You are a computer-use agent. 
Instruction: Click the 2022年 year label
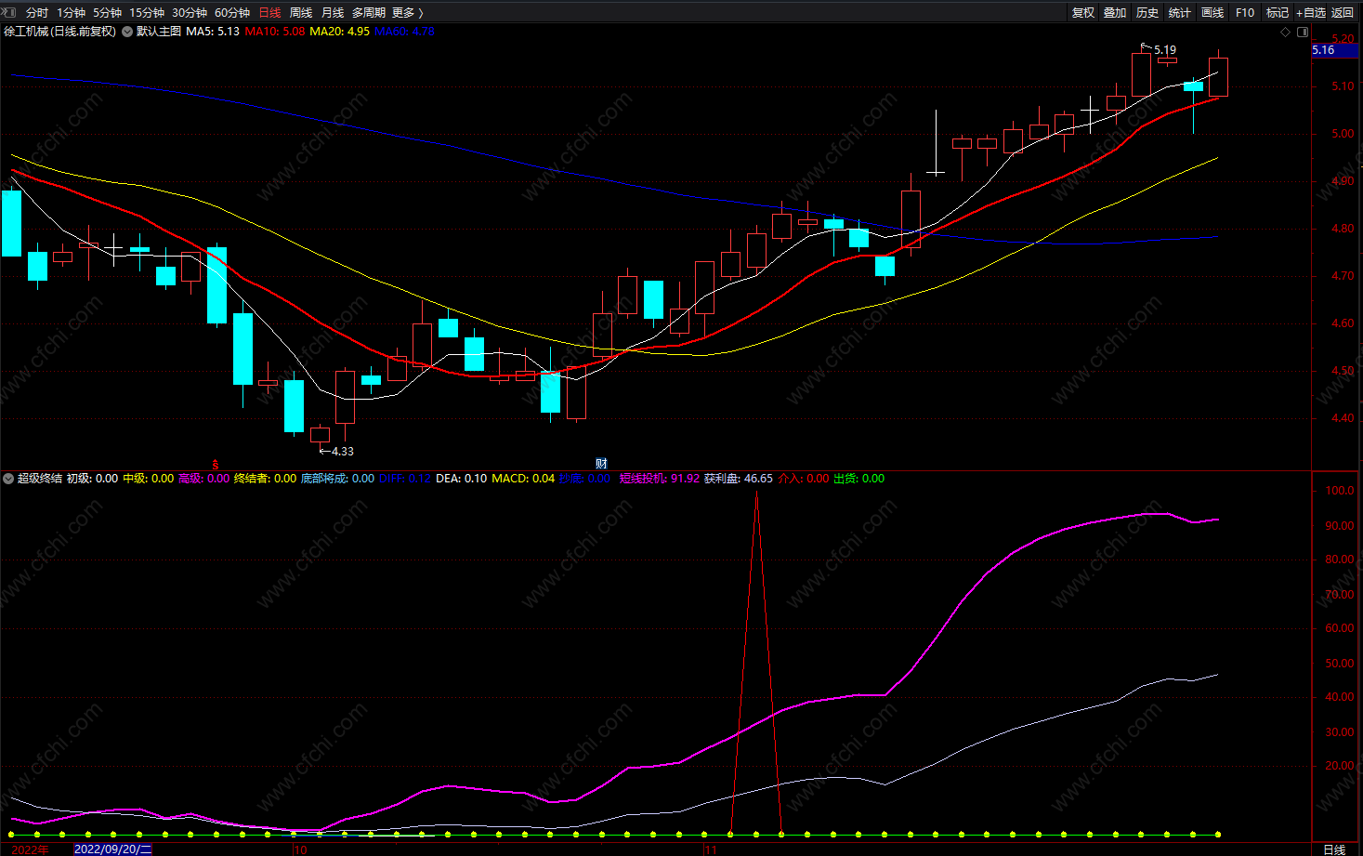tap(31, 849)
